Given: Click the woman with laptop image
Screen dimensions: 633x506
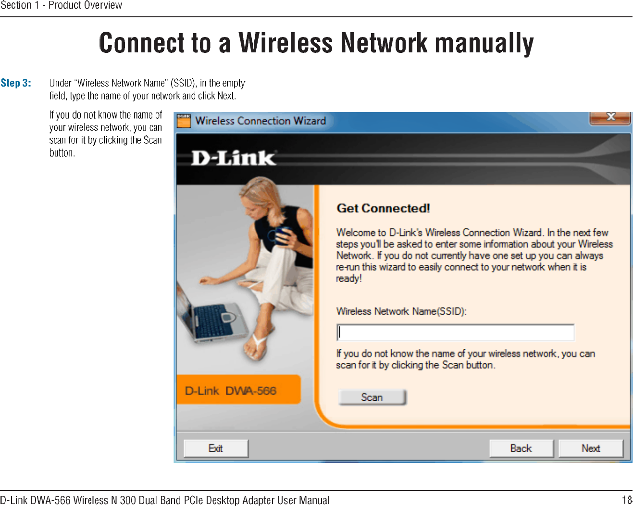Looking at the screenshot, I should coord(245,274).
